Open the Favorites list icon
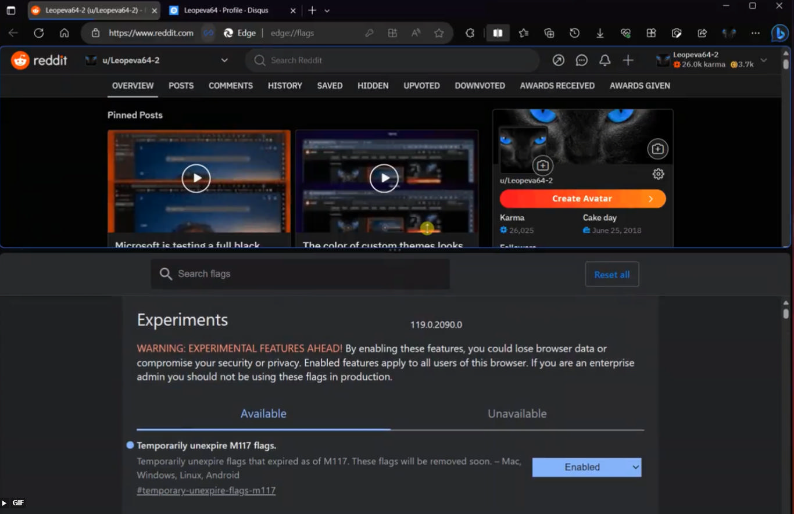This screenshot has height=514, width=794. point(524,33)
